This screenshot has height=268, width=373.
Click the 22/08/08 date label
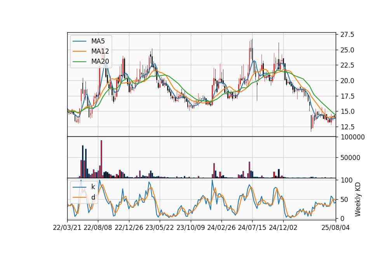coord(98,228)
